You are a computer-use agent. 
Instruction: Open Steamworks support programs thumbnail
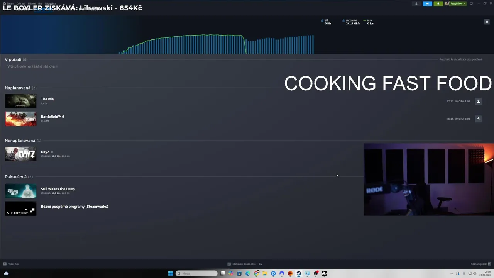21,208
